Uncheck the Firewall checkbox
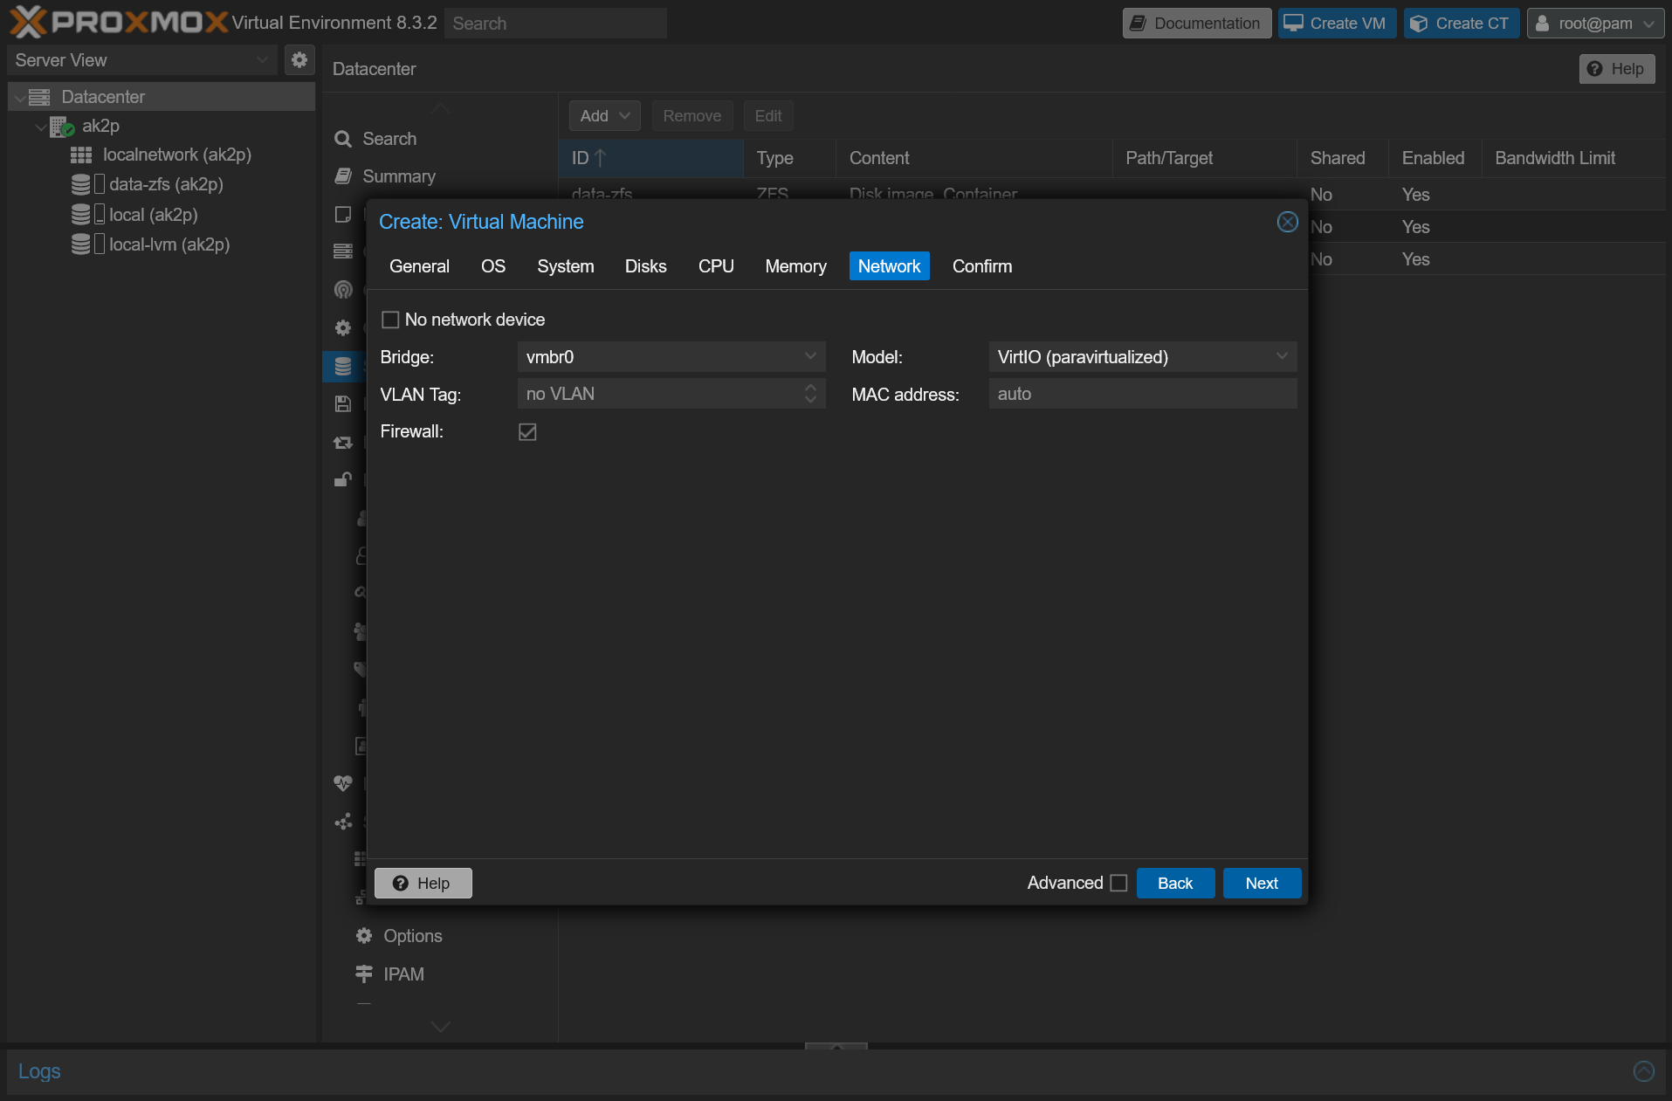 point(527,431)
